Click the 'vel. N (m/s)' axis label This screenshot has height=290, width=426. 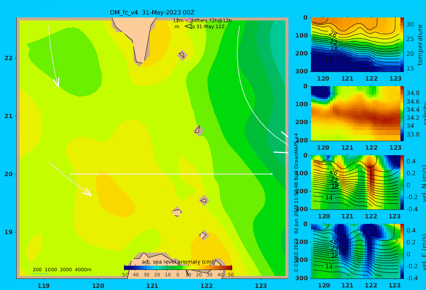point(423,183)
